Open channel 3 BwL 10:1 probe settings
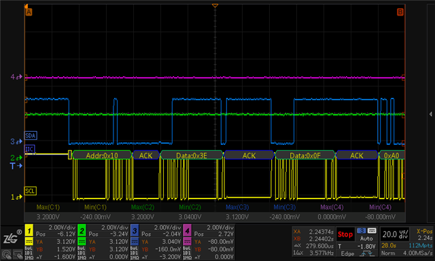435x261 pixels. point(135,253)
